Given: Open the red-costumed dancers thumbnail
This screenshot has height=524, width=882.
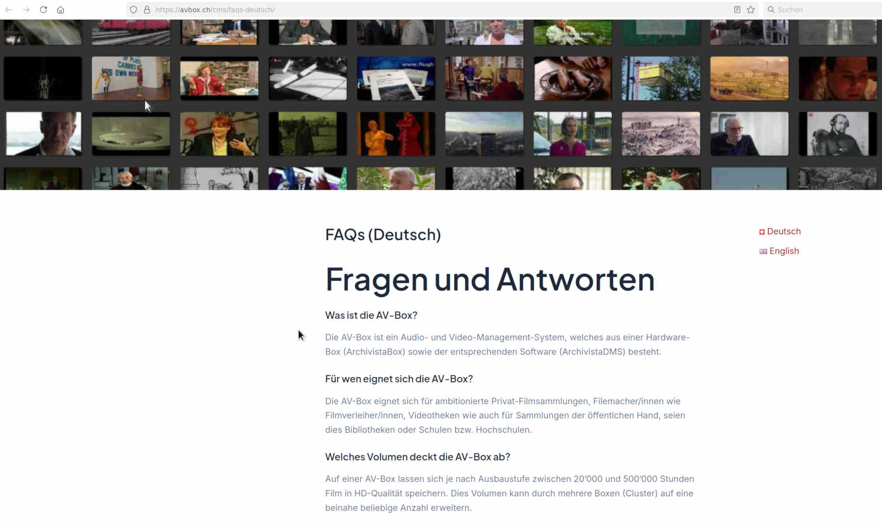Looking at the screenshot, I should click(396, 134).
